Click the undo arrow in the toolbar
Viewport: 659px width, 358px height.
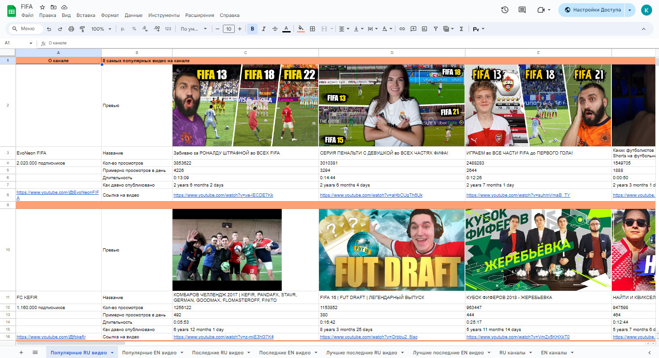(x=49, y=29)
